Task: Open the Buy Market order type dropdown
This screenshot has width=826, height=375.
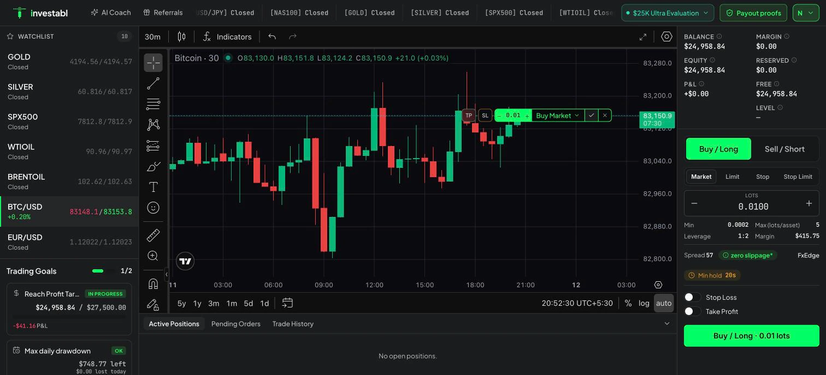Action: tap(558, 115)
